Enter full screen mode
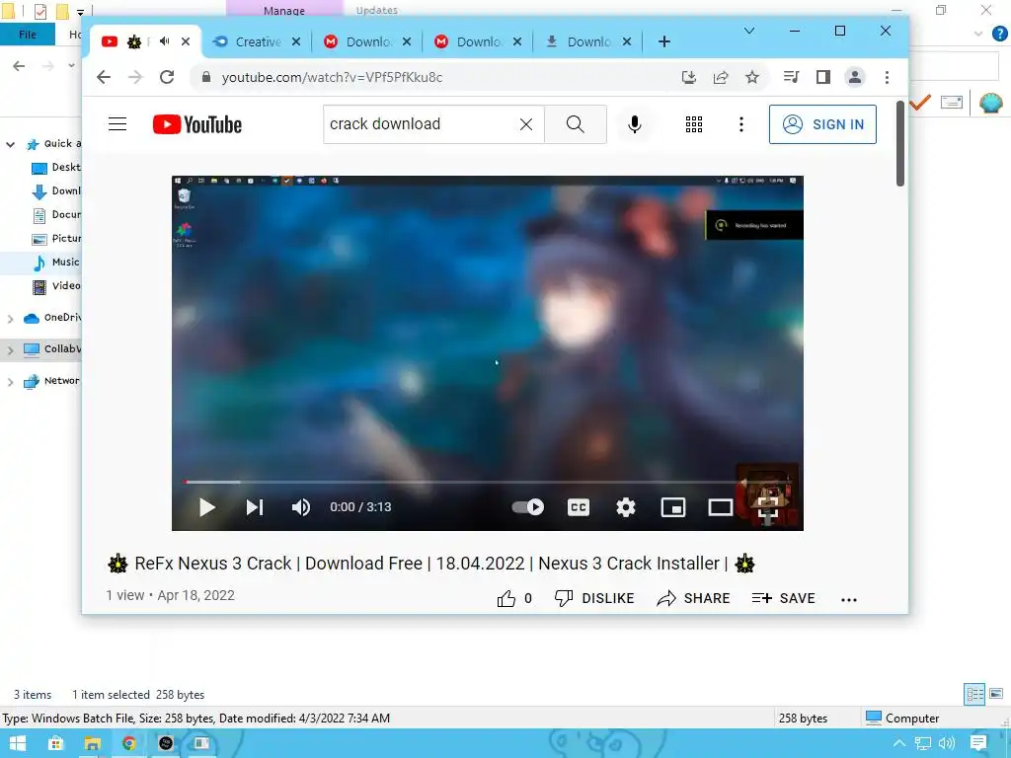The image size is (1011, 758). [767, 507]
